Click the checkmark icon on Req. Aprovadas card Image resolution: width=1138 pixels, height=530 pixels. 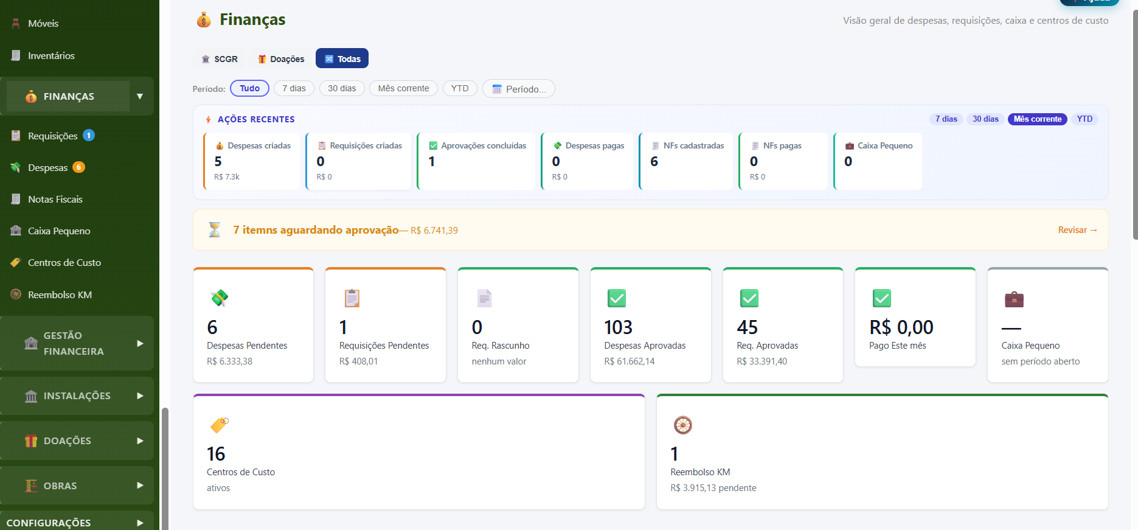(749, 298)
